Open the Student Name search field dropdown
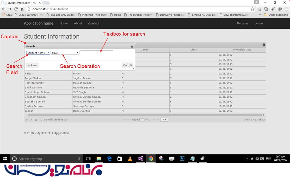This screenshot has height=177, width=290. (39, 53)
